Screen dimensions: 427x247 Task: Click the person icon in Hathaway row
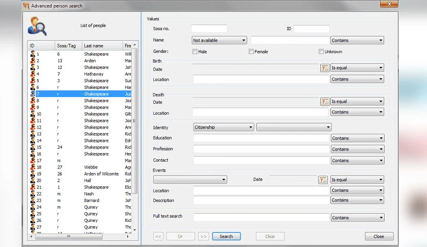33,74
